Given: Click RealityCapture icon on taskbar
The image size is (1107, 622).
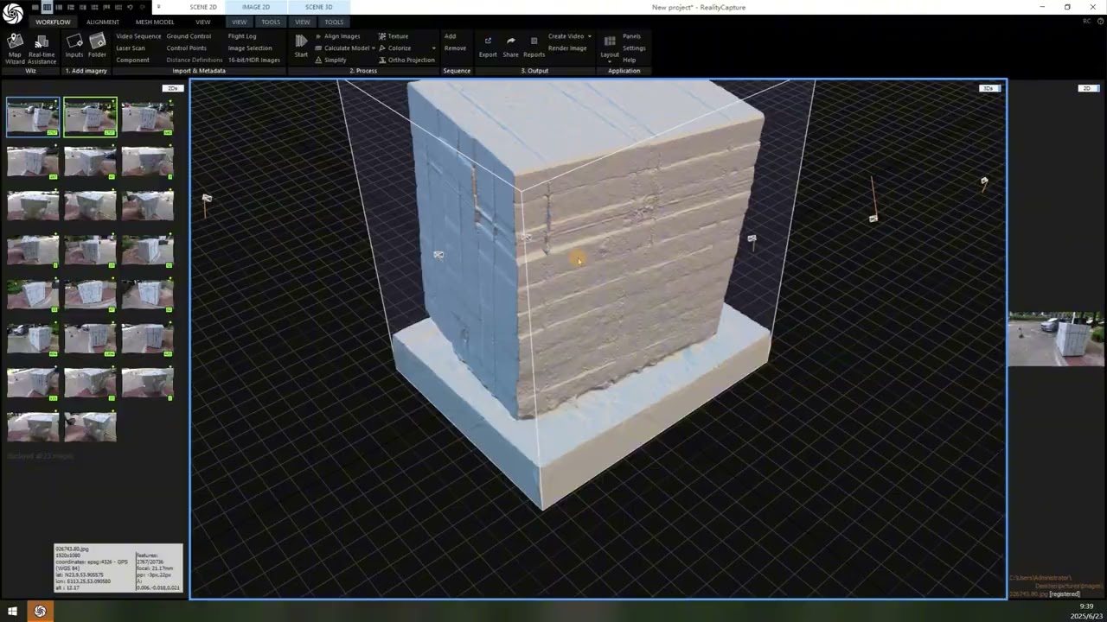Looking at the screenshot, I should pyautogui.click(x=40, y=611).
